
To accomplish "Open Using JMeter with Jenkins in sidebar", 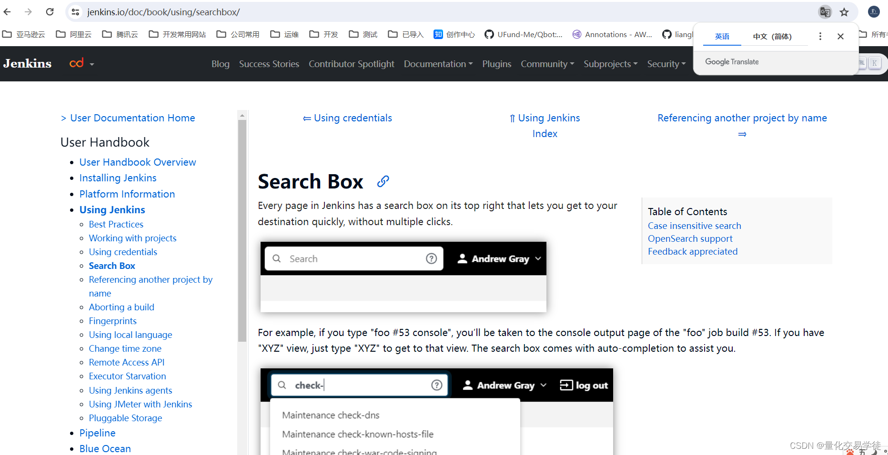I will [141, 404].
